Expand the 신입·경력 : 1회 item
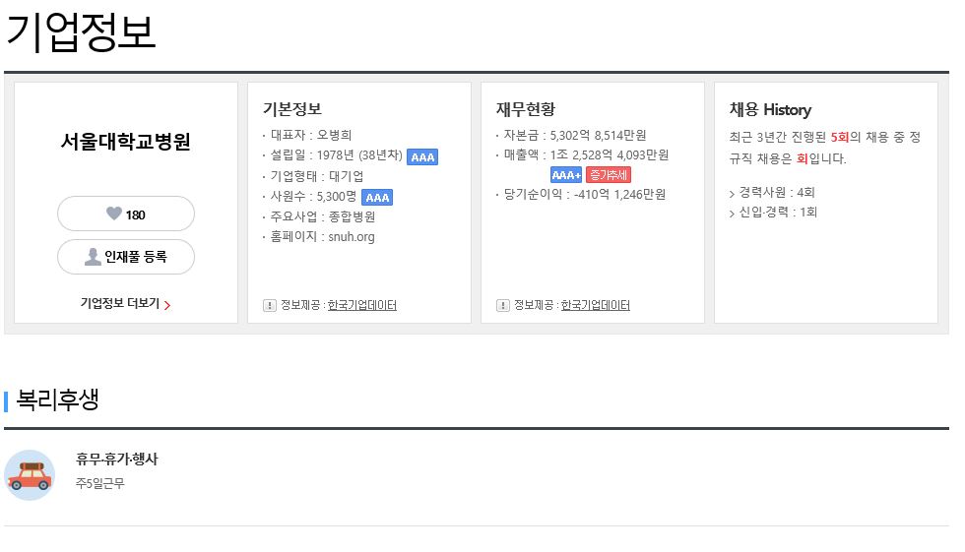 [773, 213]
